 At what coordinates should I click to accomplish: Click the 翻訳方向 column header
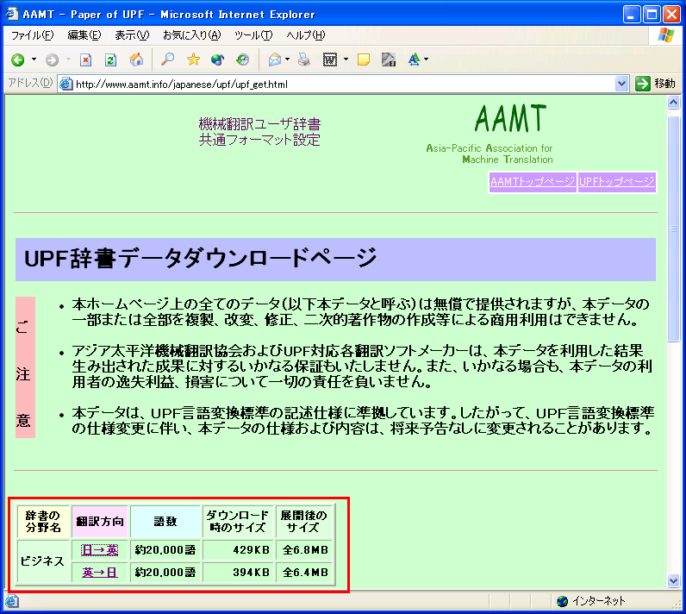[x=100, y=522]
